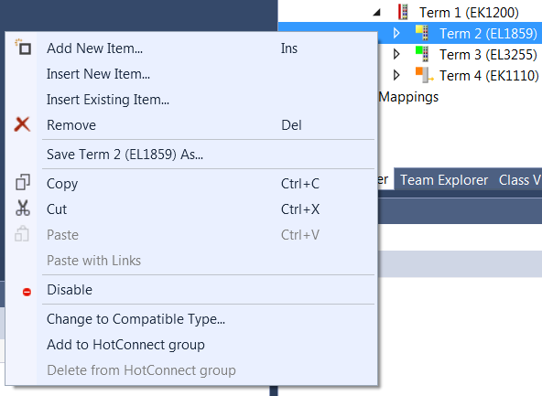
Task: Click the Add New Item icon
Action: coord(23,48)
